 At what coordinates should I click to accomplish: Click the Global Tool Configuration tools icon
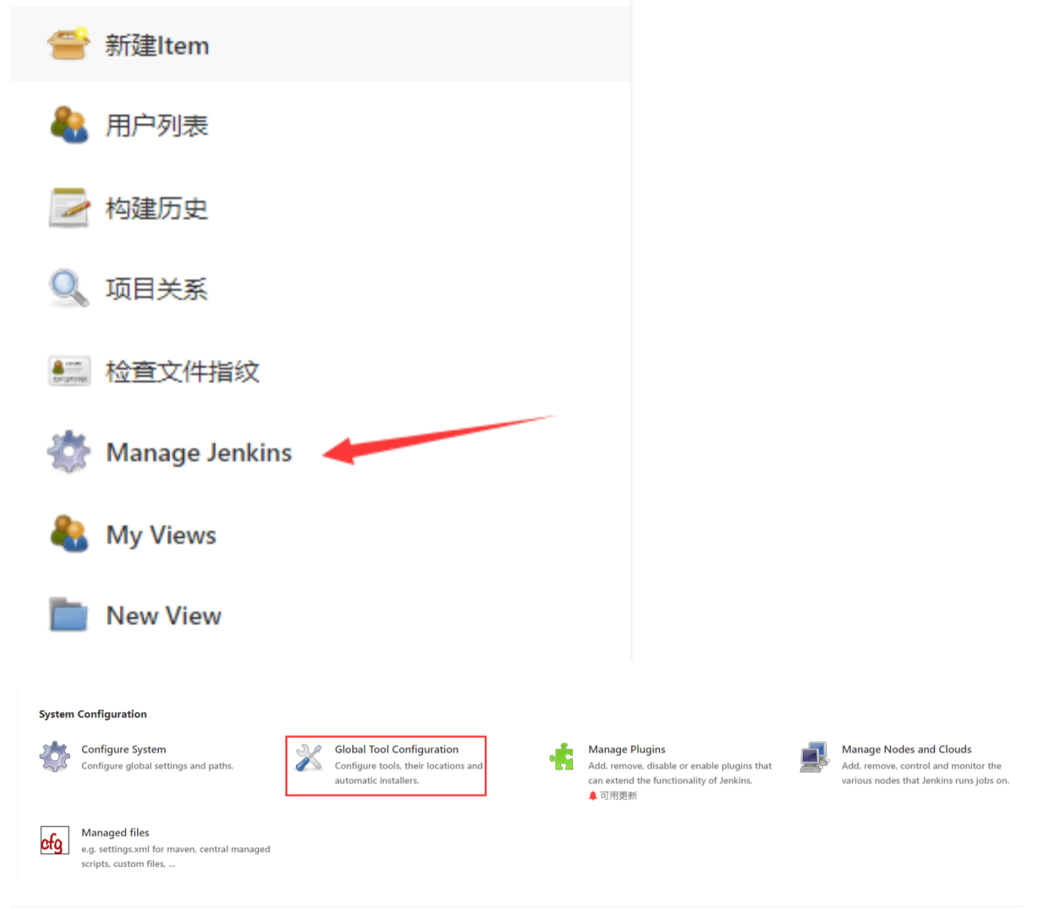309,758
